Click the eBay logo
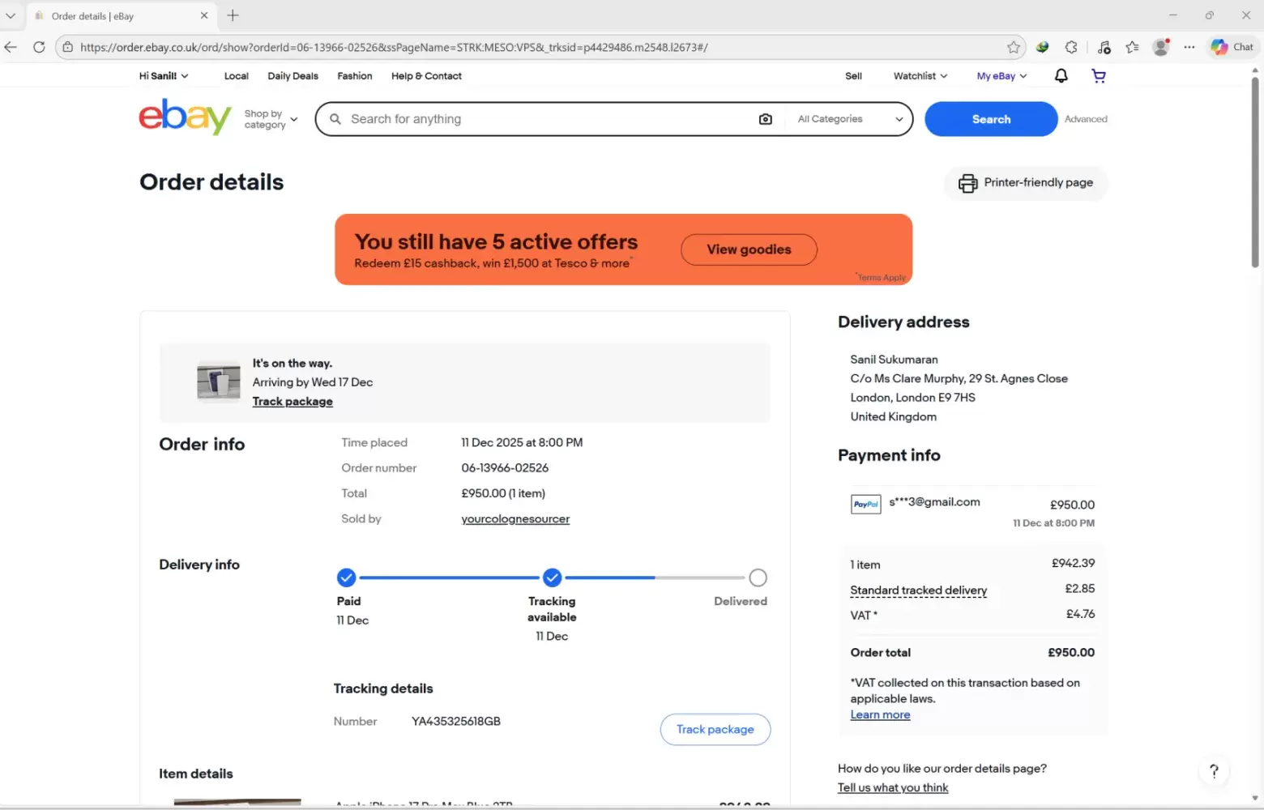 click(185, 117)
